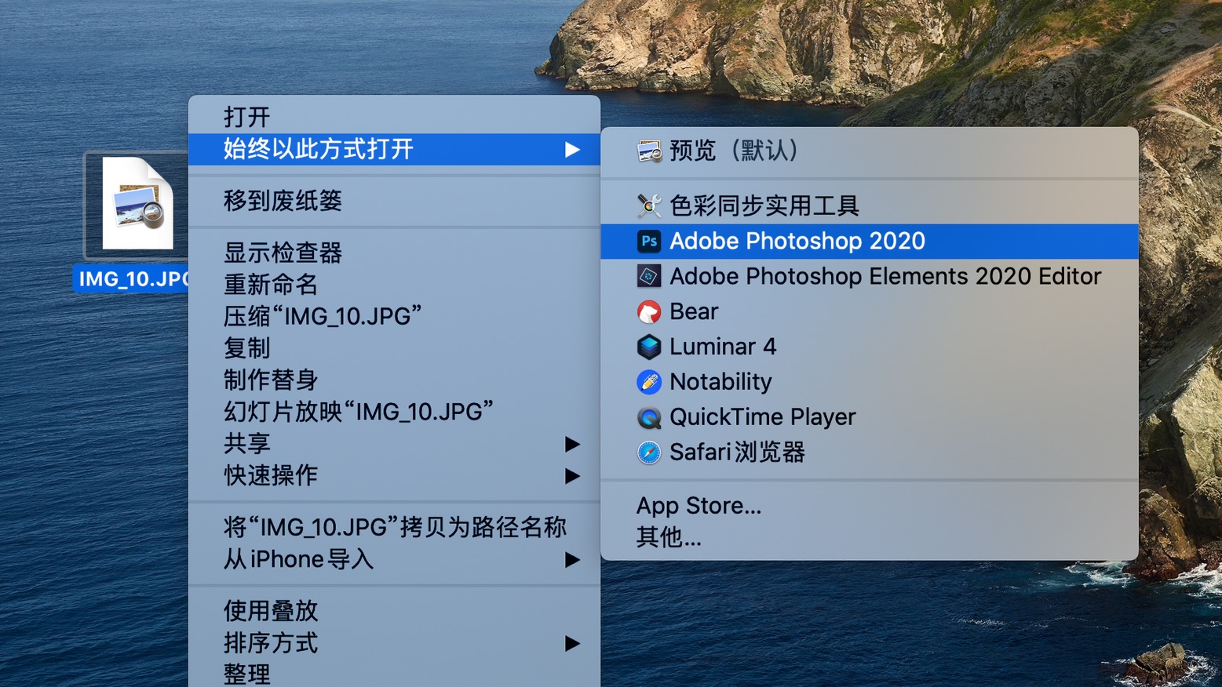Choose 重新命名 to rename the file
The width and height of the screenshot is (1222, 687).
(394, 284)
